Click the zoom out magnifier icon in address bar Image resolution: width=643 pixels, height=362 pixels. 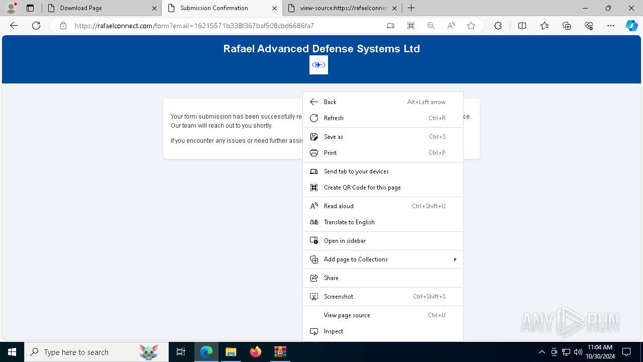431,26
